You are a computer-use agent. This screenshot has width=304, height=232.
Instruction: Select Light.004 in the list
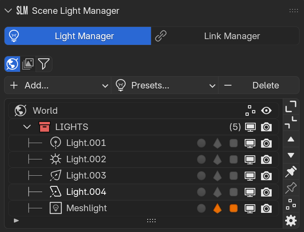click(x=144, y=192)
